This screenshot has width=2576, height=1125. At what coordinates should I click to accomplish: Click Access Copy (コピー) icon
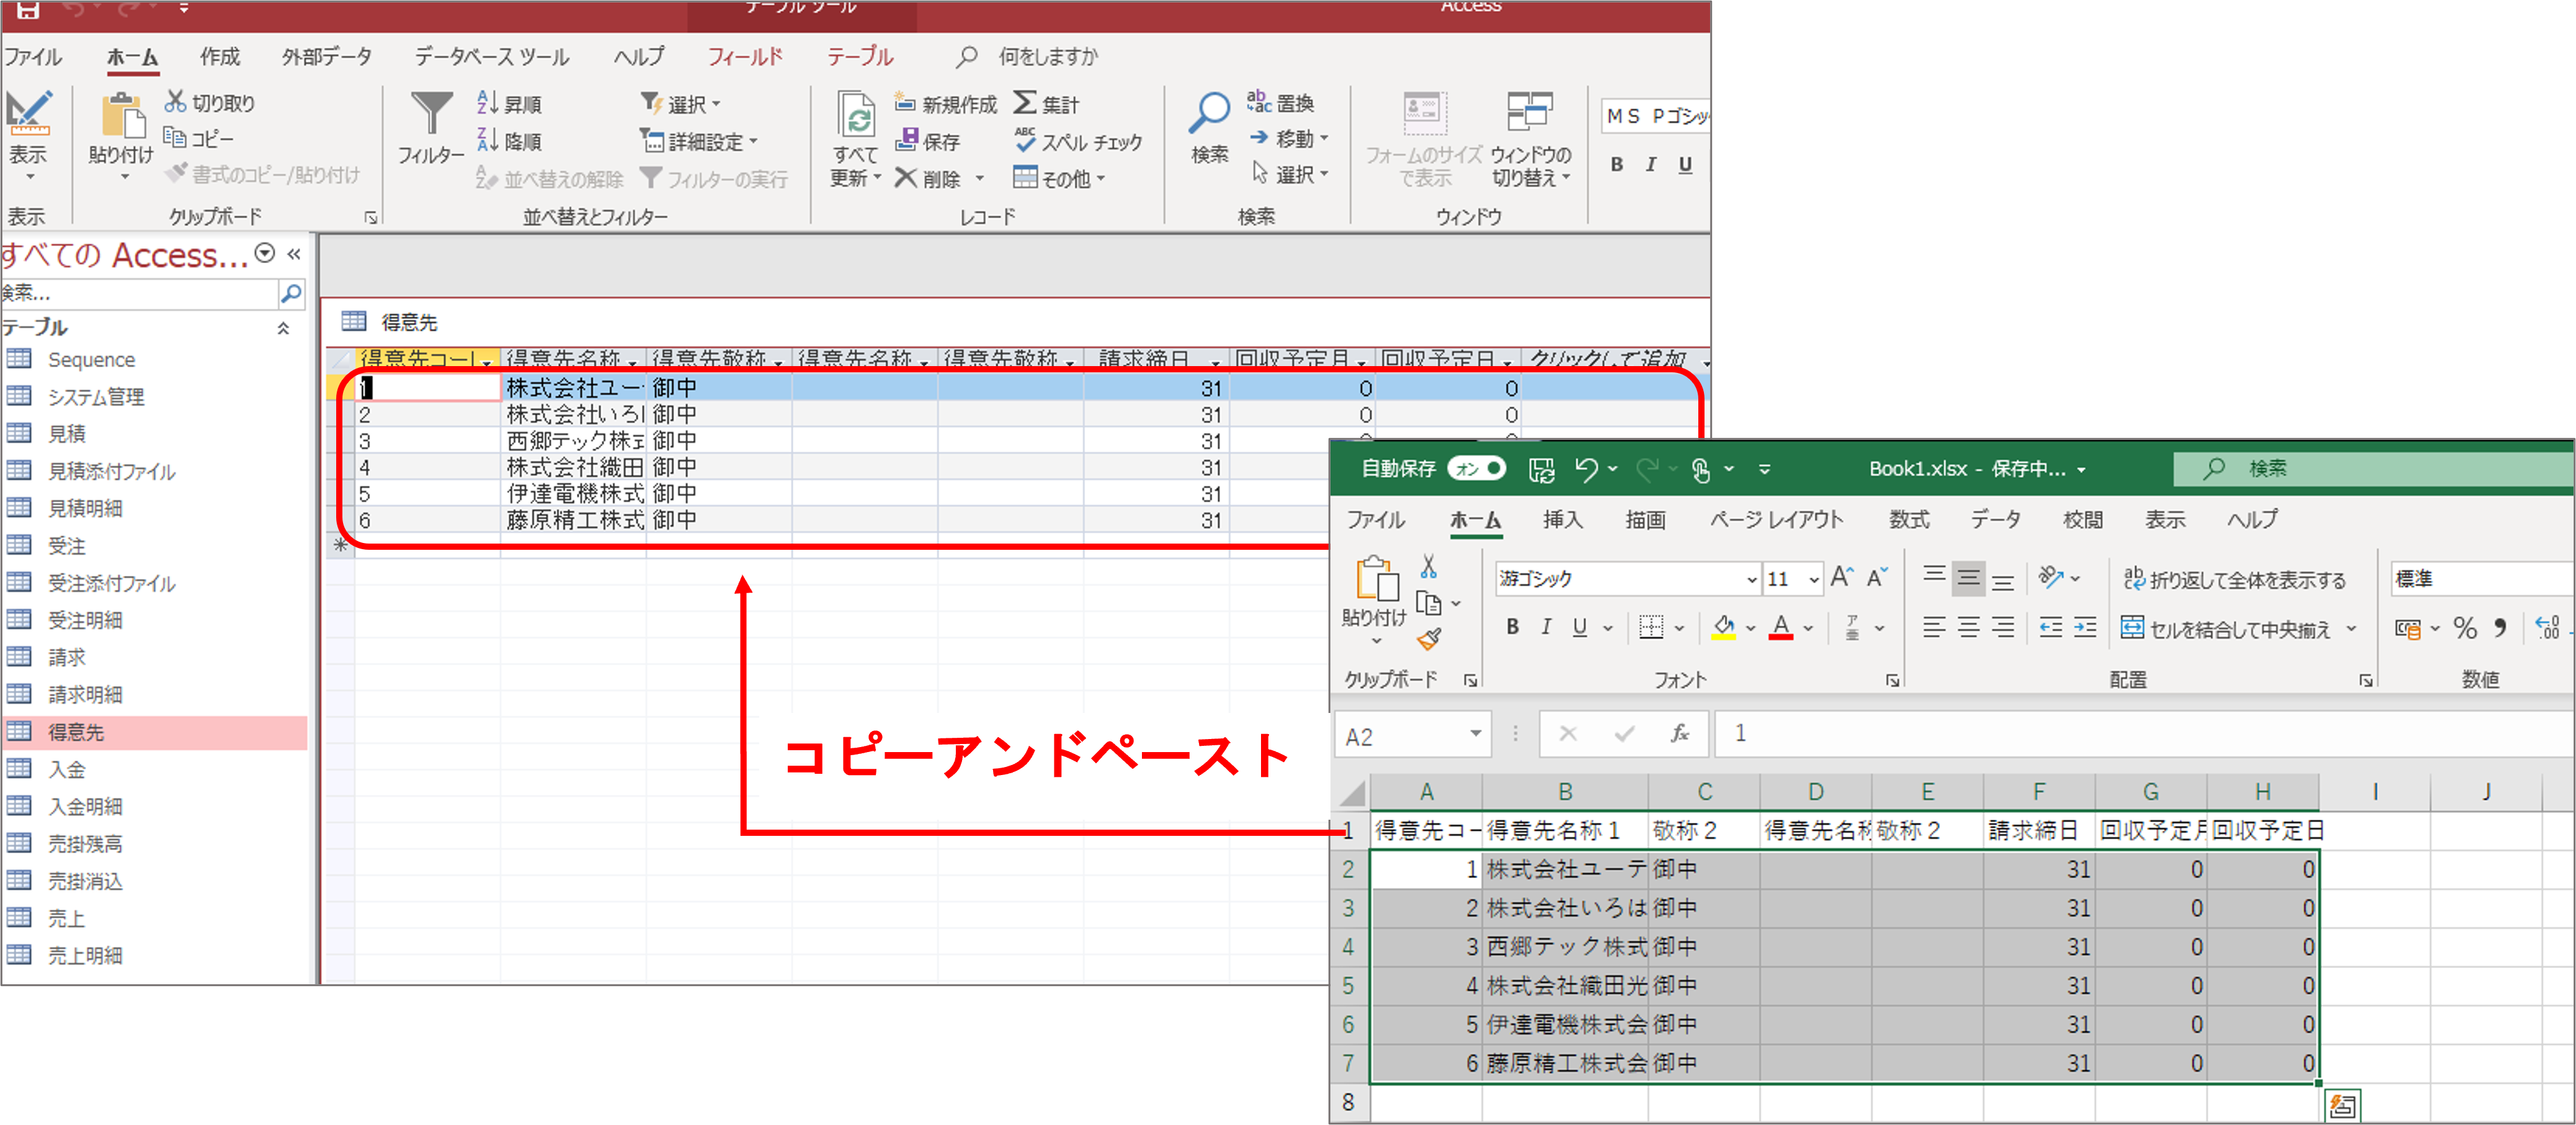[175, 138]
